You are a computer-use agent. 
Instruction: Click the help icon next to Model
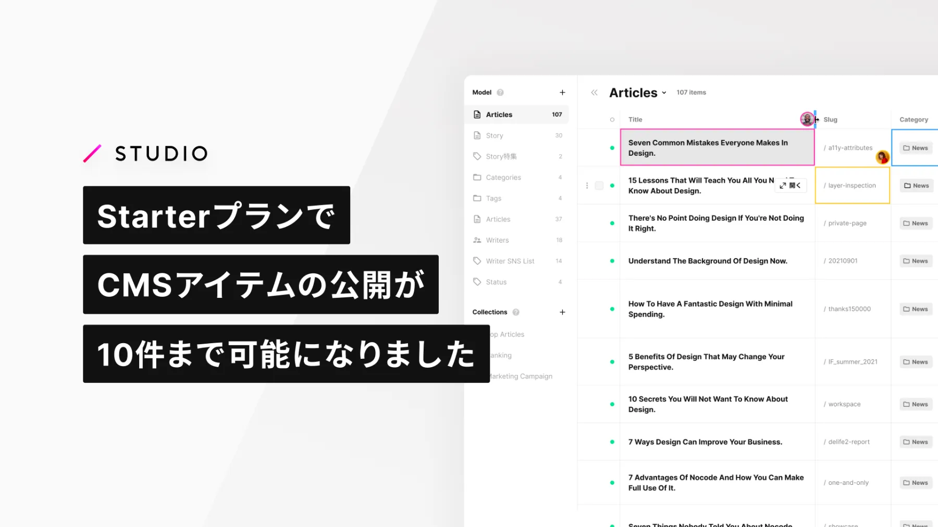pyautogui.click(x=500, y=93)
